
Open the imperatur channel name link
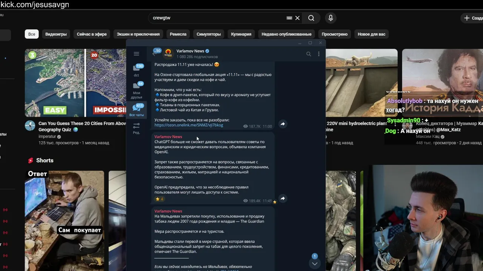pyautogui.click(x=47, y=137)
